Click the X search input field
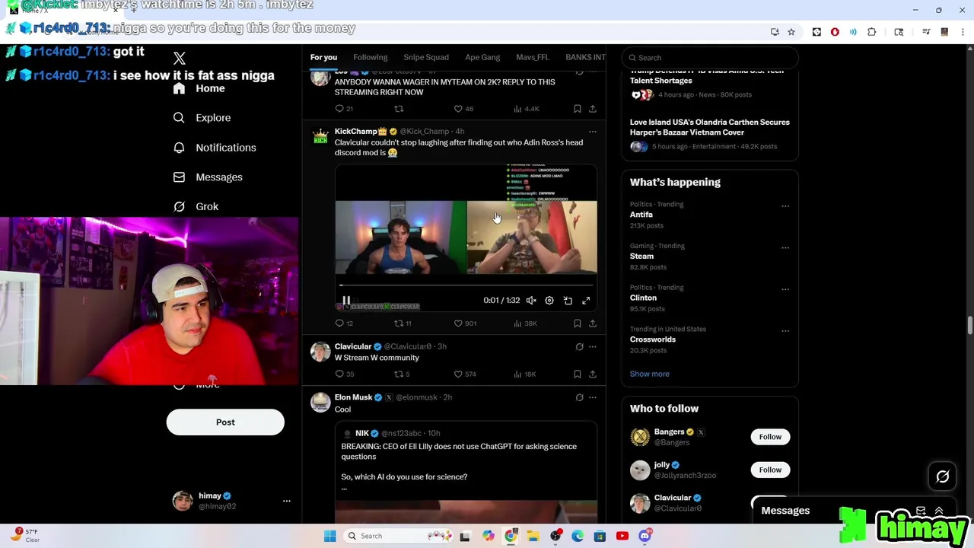 (x=710, y=58)
